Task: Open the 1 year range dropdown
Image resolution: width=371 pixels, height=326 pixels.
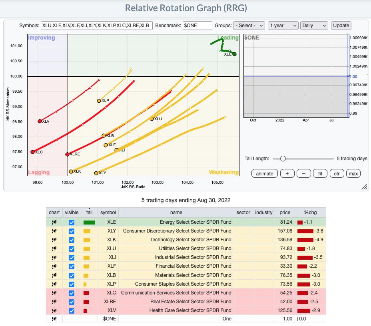Action: (283, 26)
